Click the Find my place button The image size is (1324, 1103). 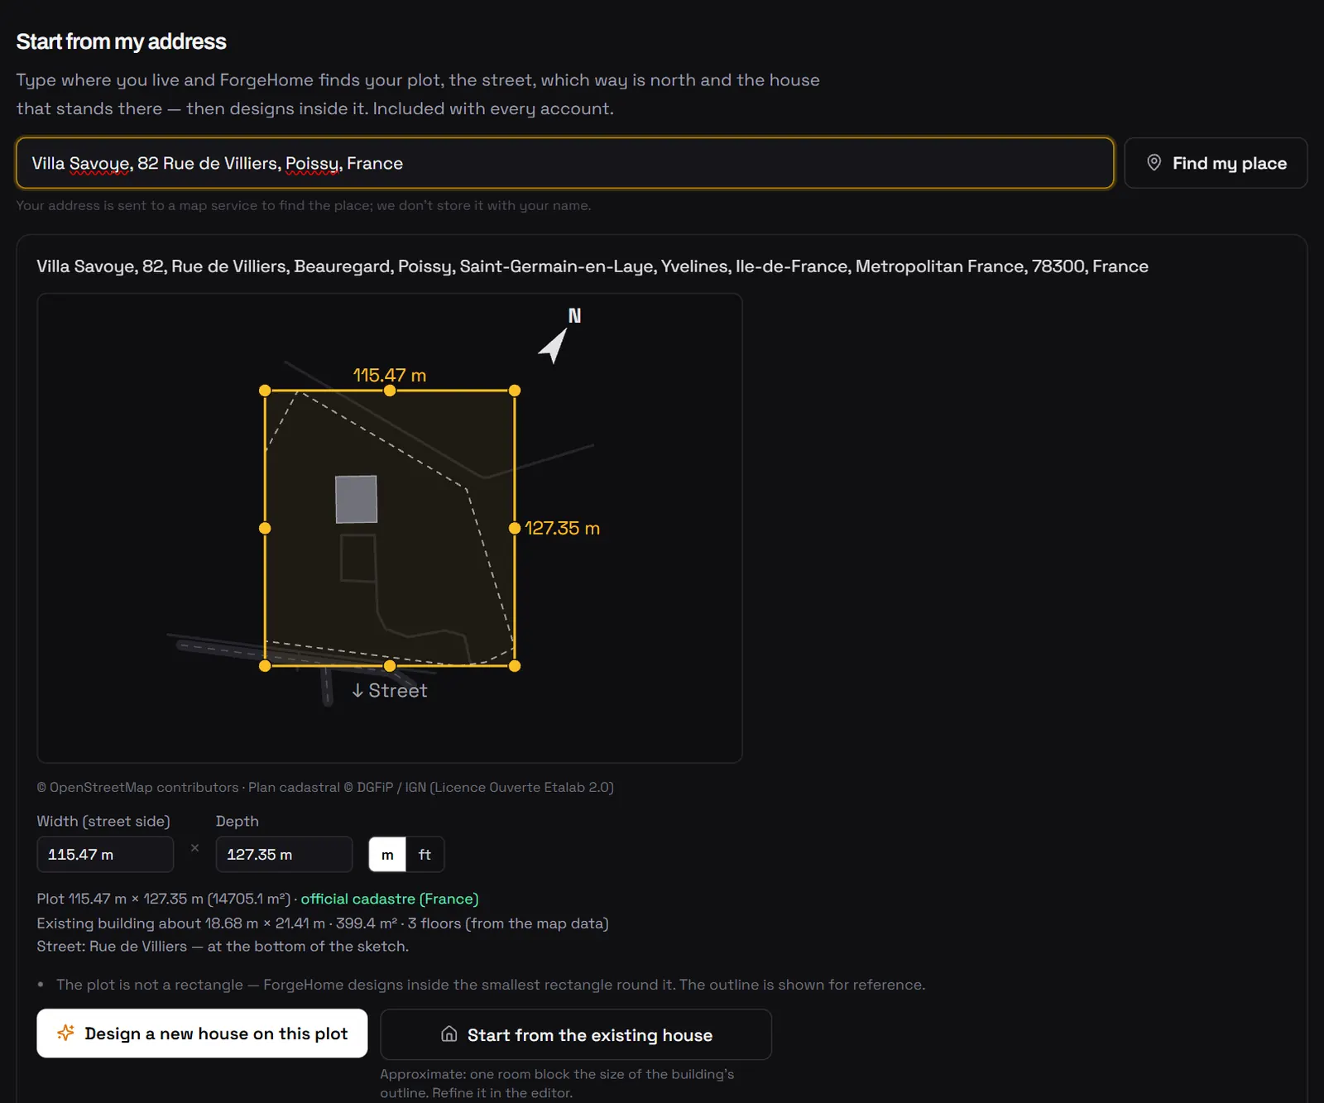1216,163
